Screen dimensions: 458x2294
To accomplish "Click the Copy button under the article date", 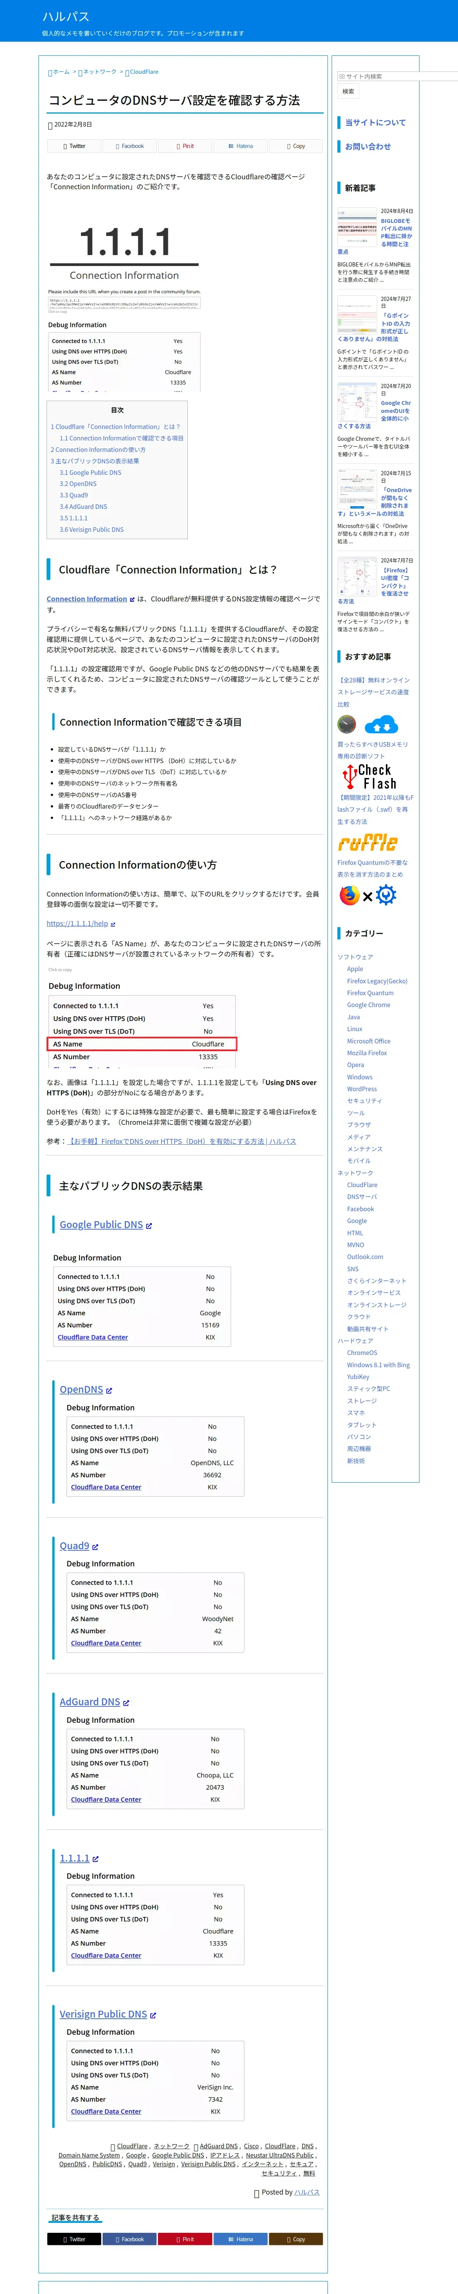I will click(295, 146).
